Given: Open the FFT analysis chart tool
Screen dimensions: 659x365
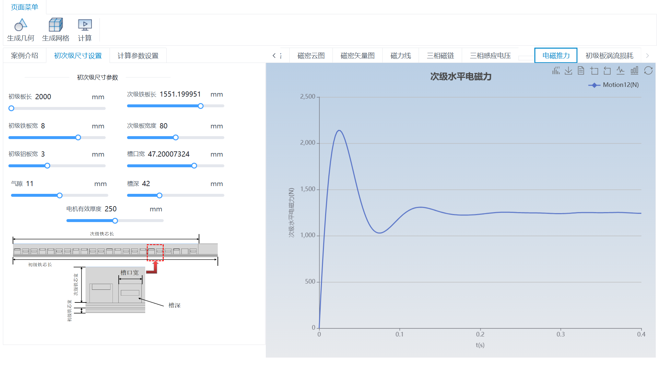Looking at the screenshot, I should click(556, 71).
